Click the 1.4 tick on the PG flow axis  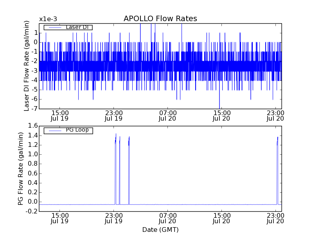tap(33, 136)
